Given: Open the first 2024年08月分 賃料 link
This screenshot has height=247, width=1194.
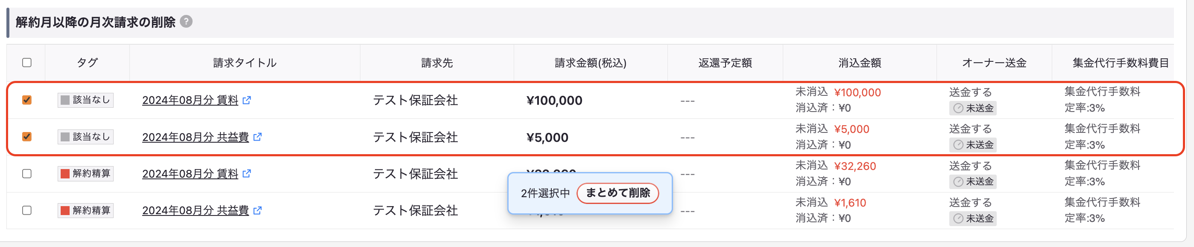Looking at the screenshot, I should click(x=190, y=100).
